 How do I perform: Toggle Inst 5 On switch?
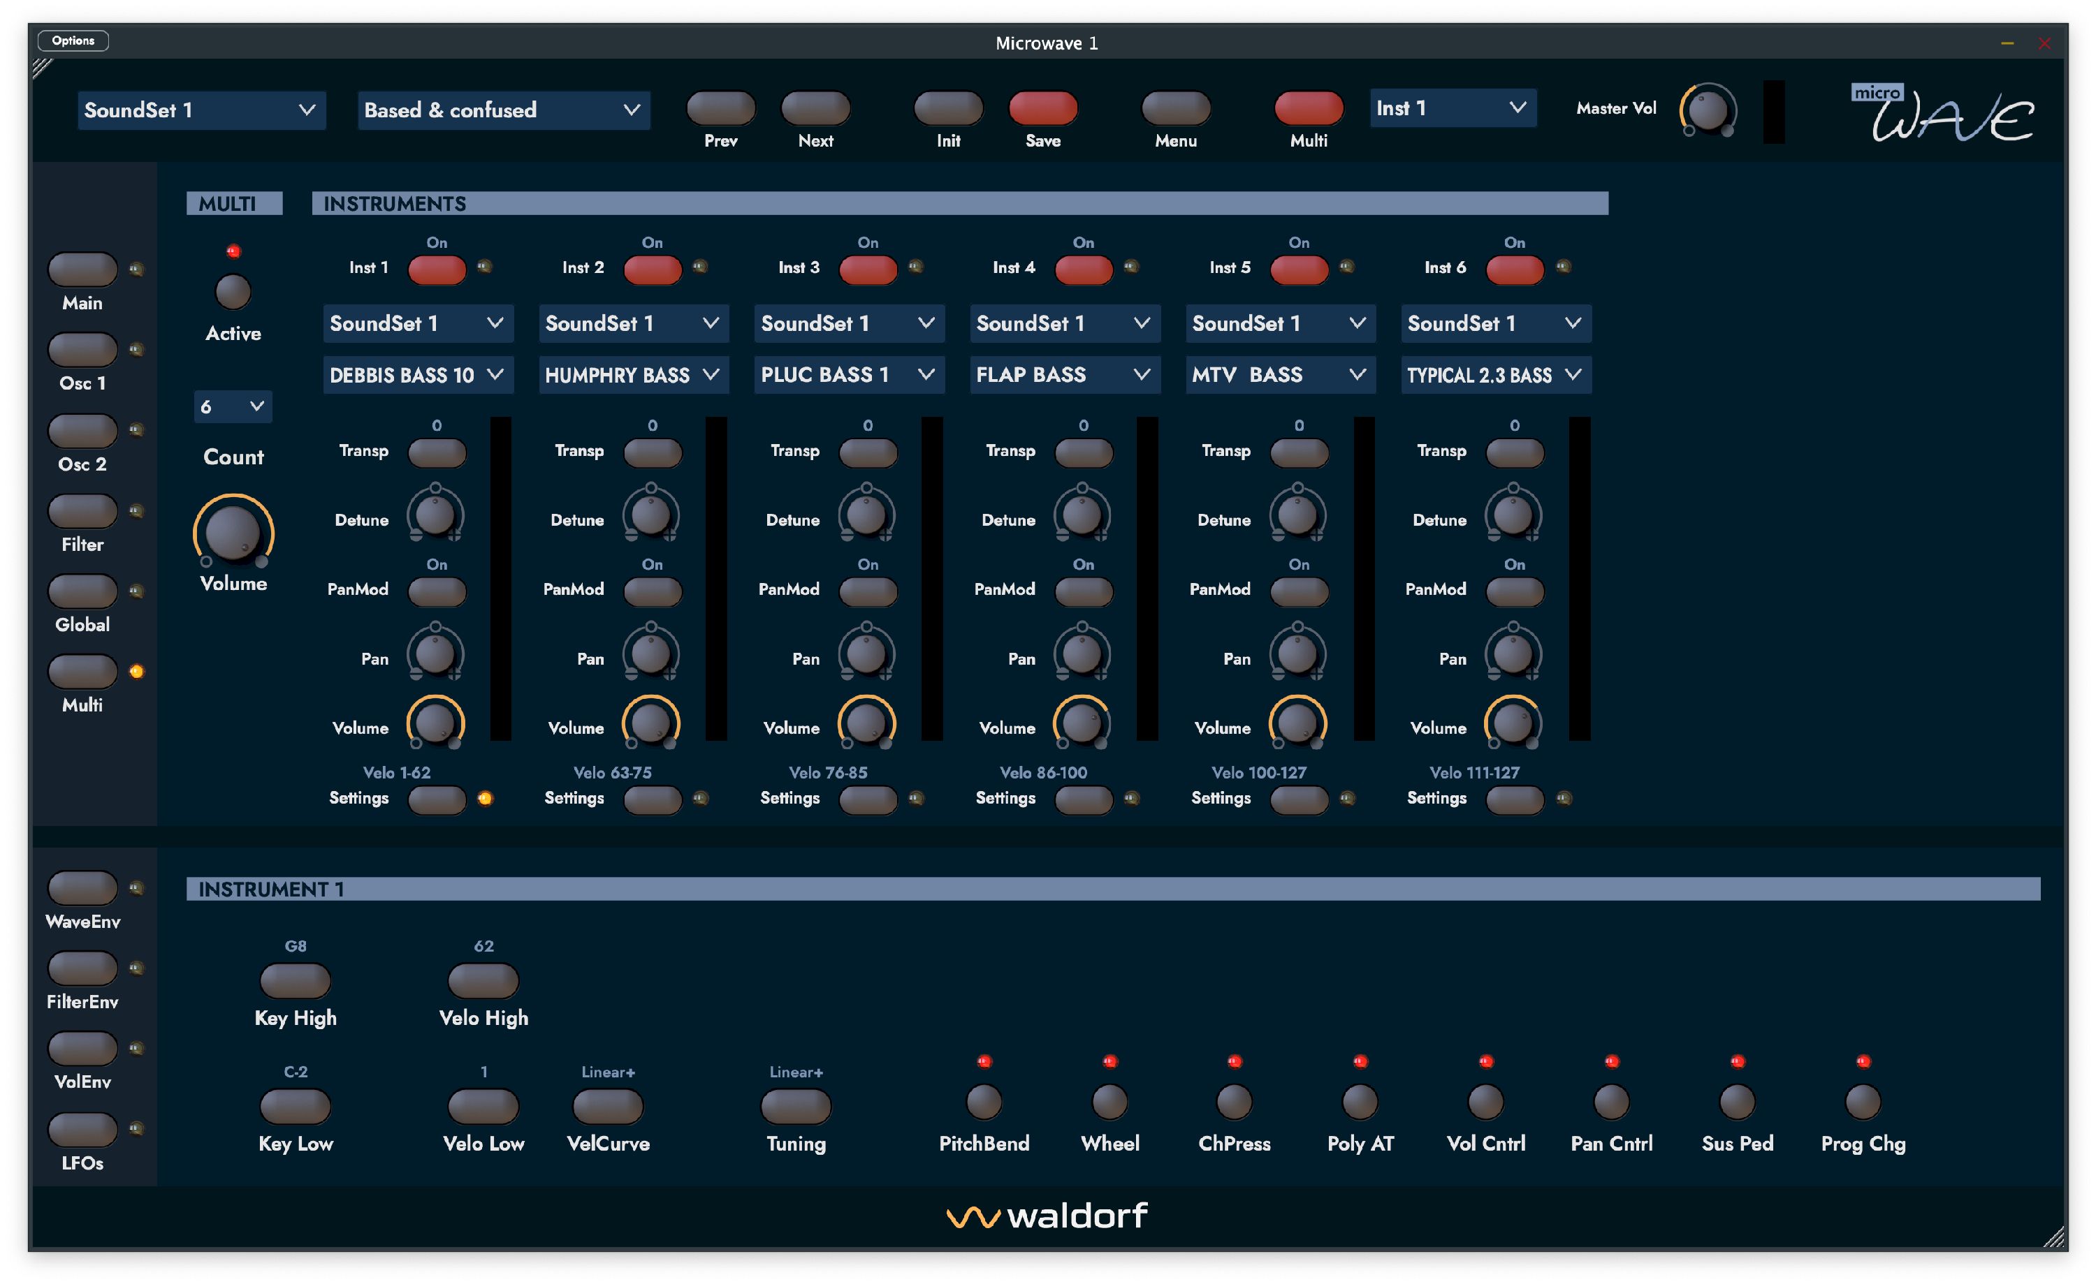coord(1299,270)
